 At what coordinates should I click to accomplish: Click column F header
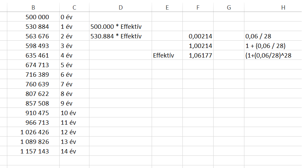click(x=198, y=8)
